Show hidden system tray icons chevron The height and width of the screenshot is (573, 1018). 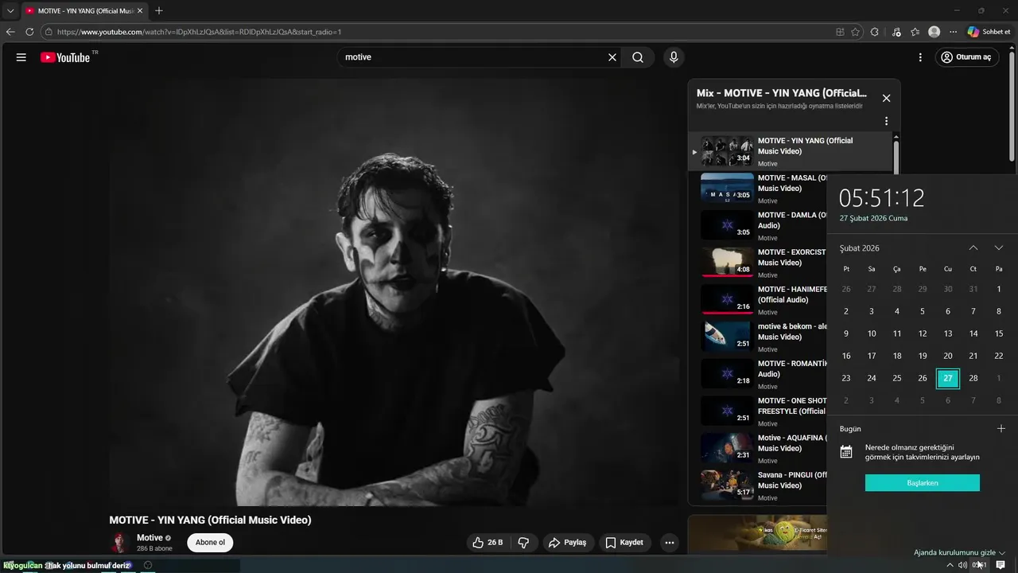(950, 565)
